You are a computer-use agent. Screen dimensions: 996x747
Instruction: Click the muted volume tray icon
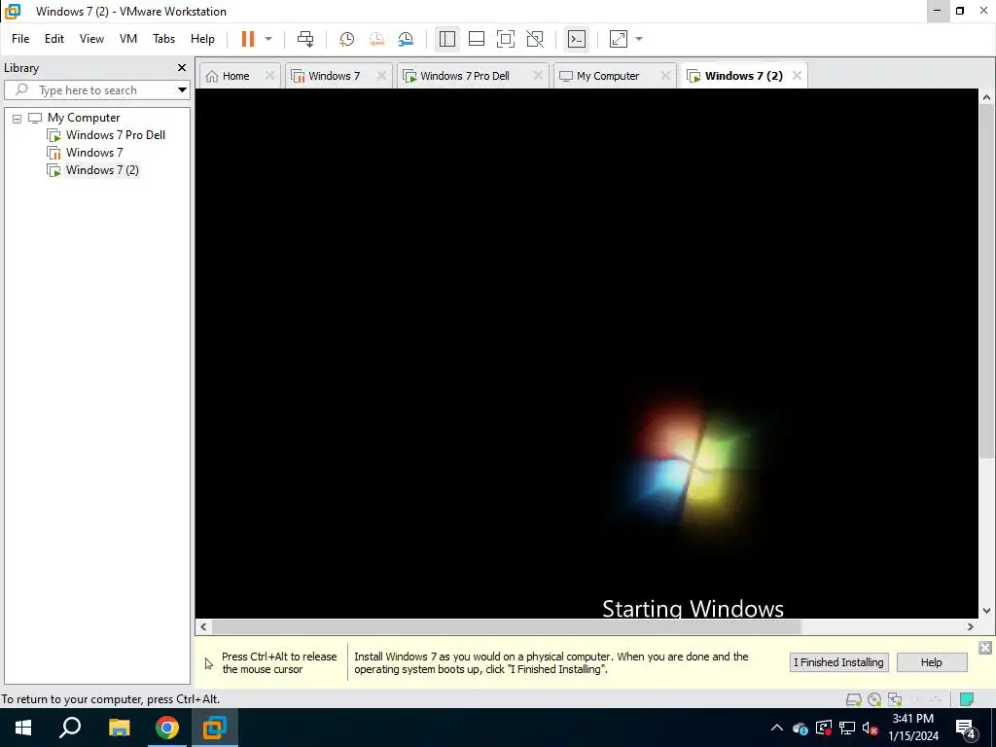point(871,728)
